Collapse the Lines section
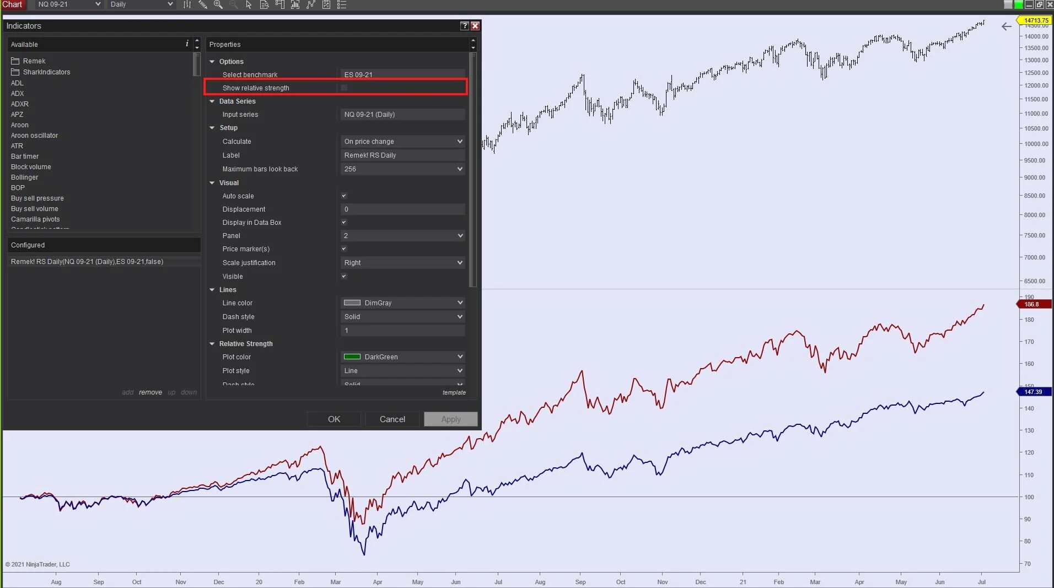This screenshot has height=588, width=1054. pyautogui.click(x=212, y=290)
